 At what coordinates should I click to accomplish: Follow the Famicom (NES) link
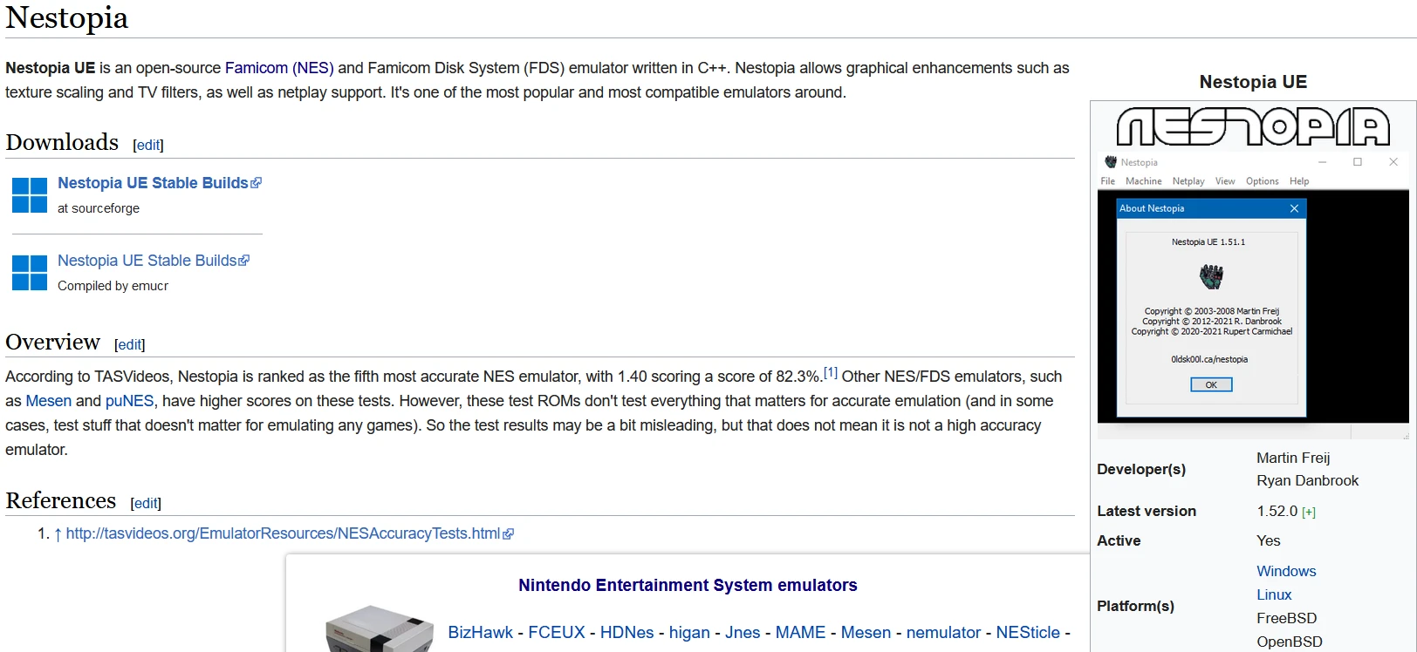click(x=279, y=68)
